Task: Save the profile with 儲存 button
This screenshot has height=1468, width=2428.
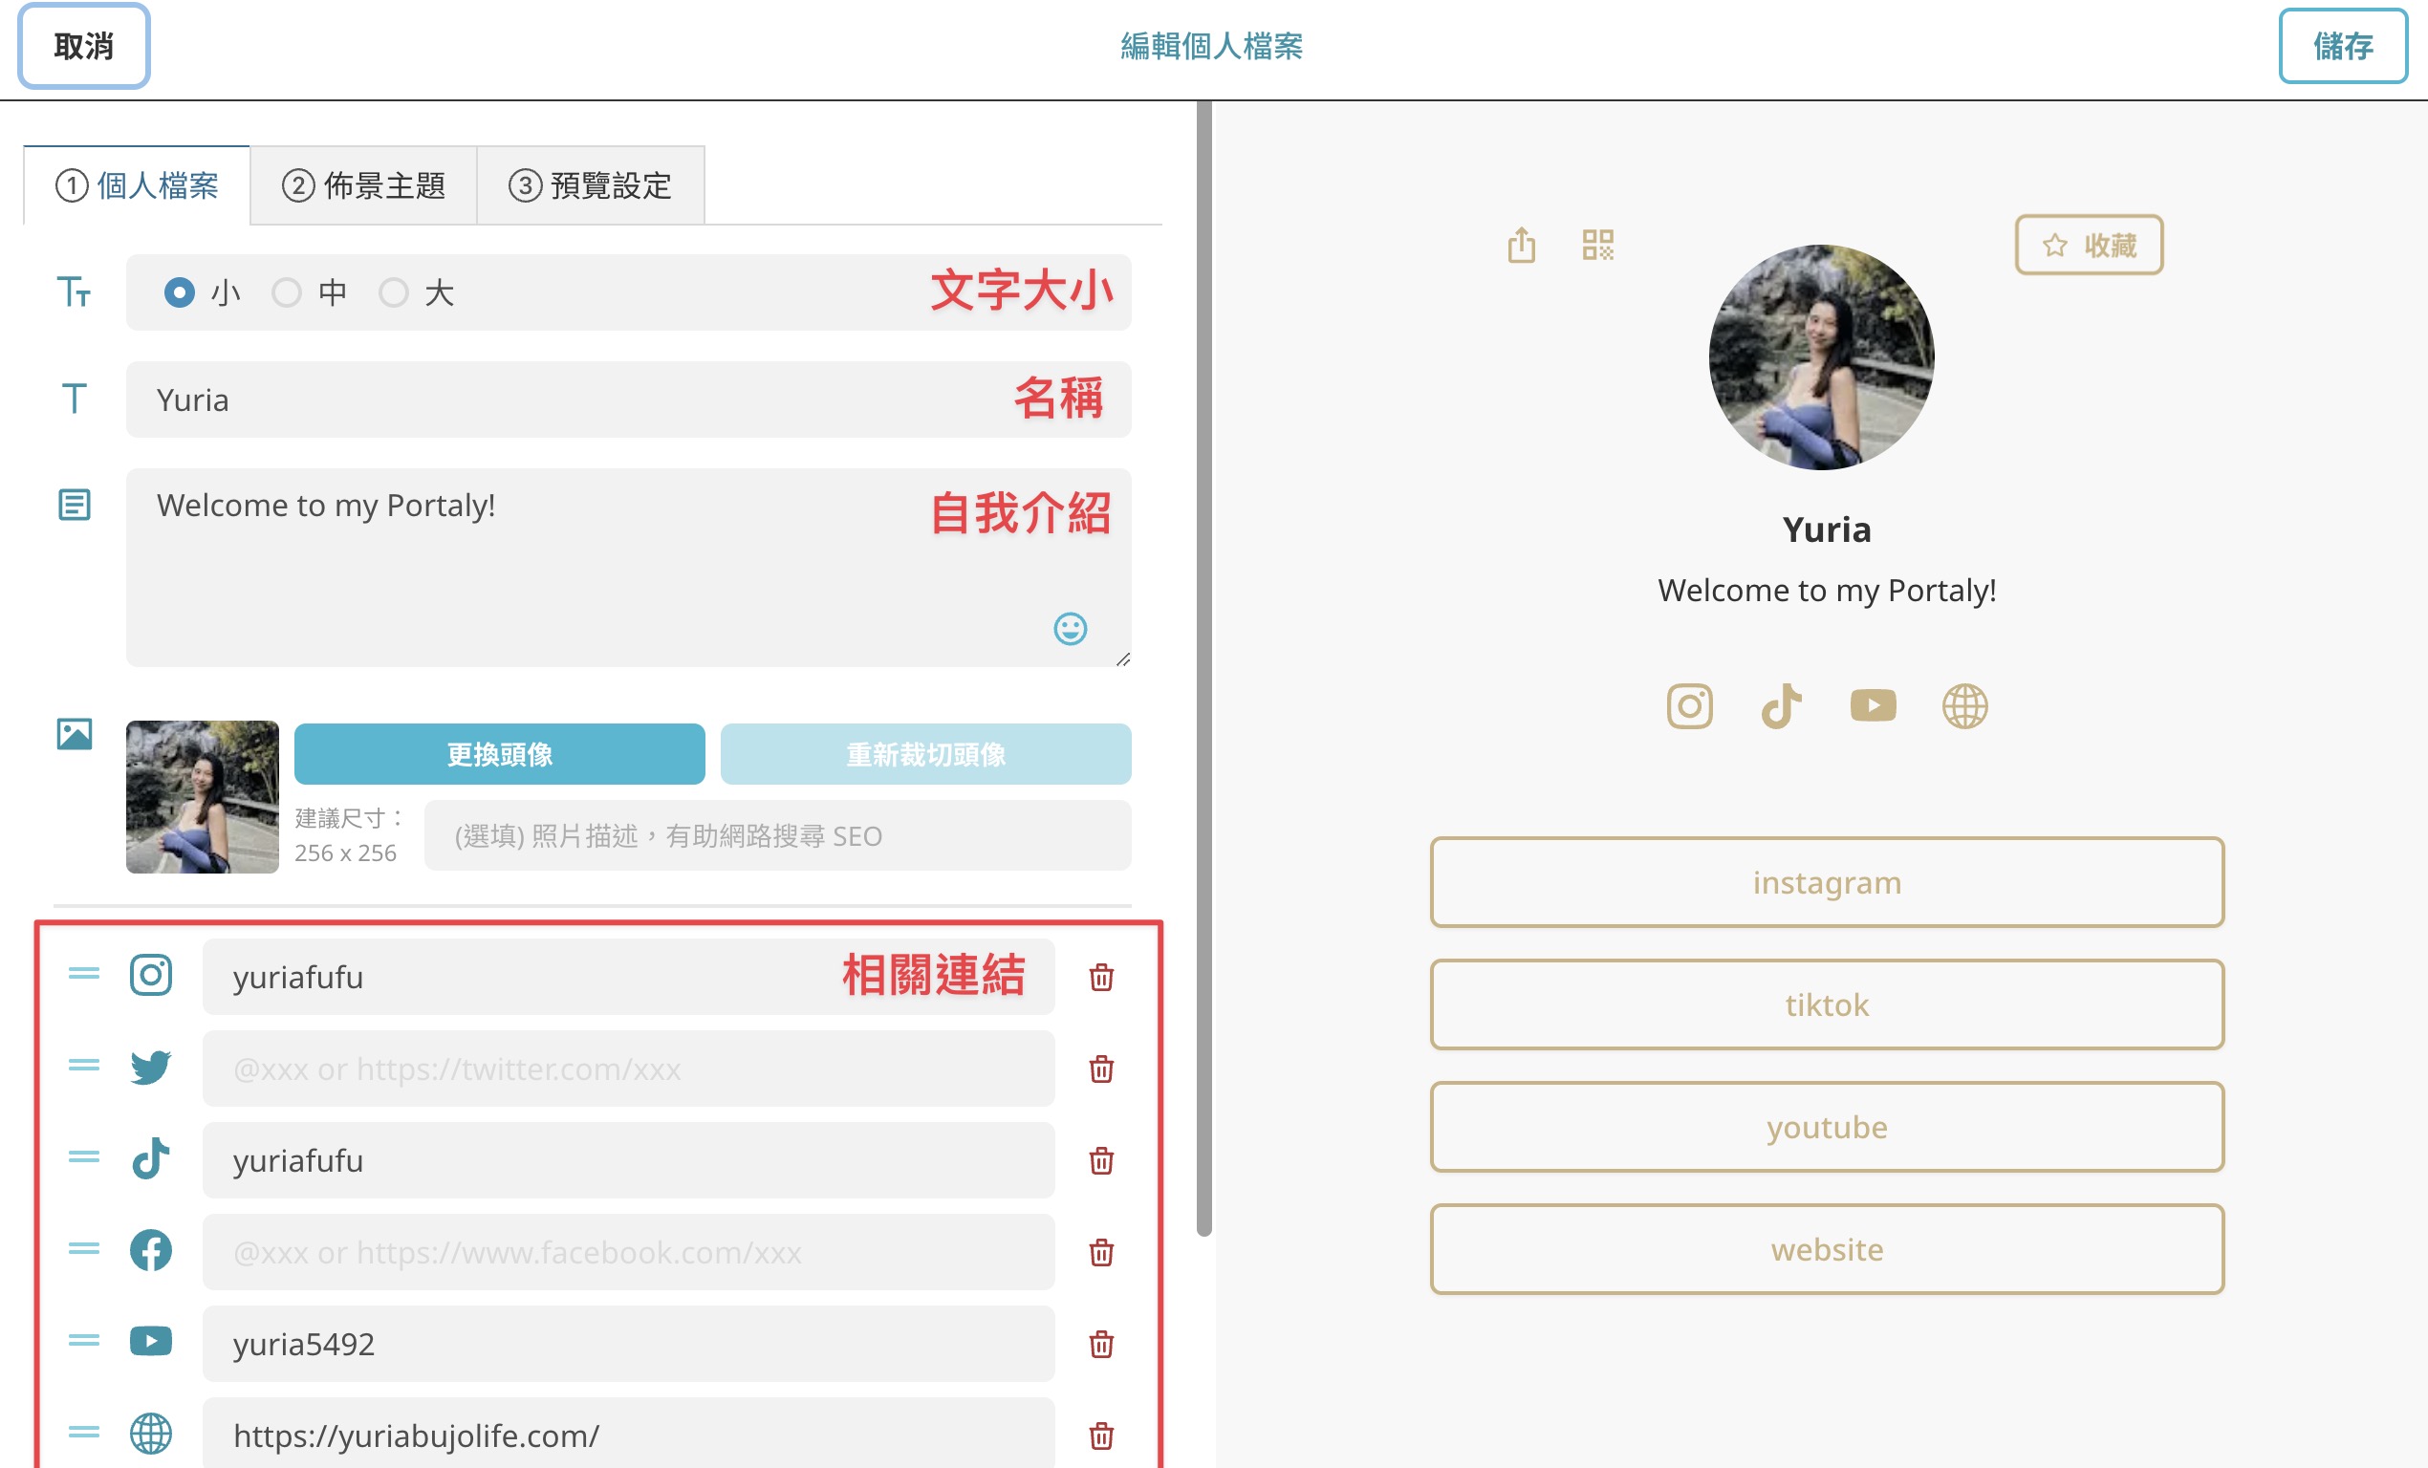Action: tap(2341, 46)
